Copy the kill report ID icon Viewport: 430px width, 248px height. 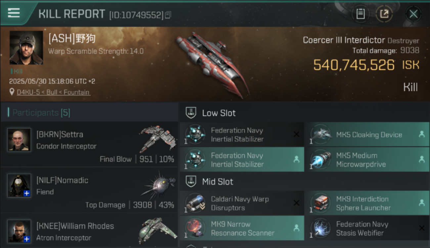(168, 15)
